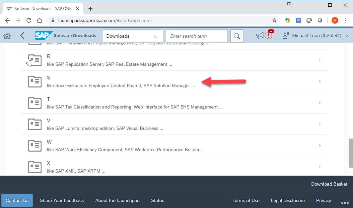The image size is (353, 208).
Task: Expand the V row chevron
Action: coord(320,124)
